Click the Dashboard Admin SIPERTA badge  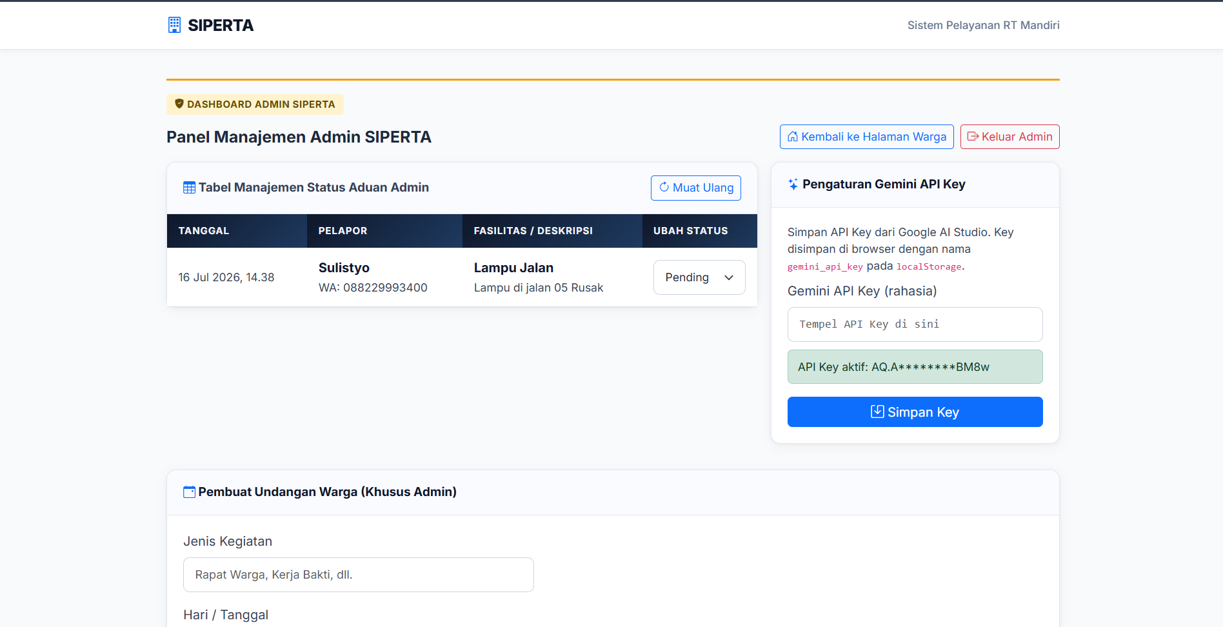click(255, 104)
